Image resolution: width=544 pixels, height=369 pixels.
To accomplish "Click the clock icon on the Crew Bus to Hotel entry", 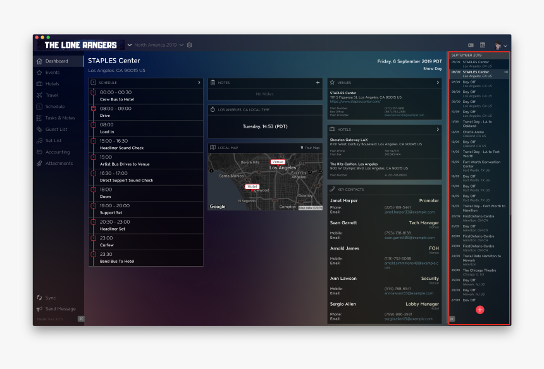I will [x=94, y=92].
